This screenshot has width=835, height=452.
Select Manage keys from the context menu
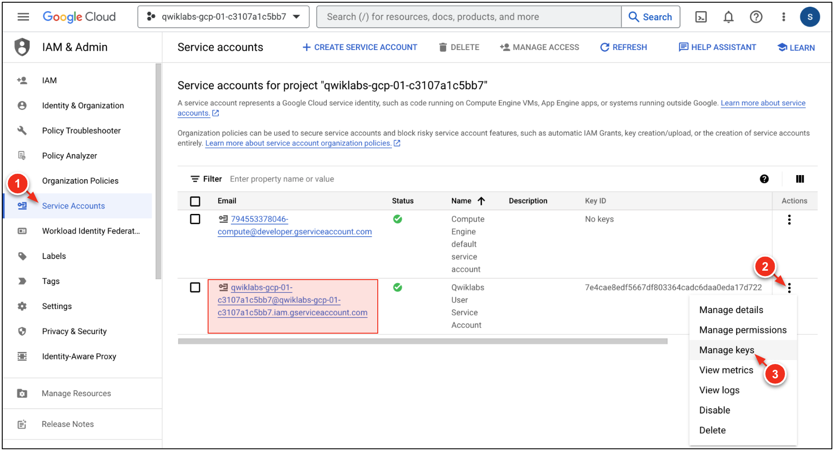pos(726,350)
